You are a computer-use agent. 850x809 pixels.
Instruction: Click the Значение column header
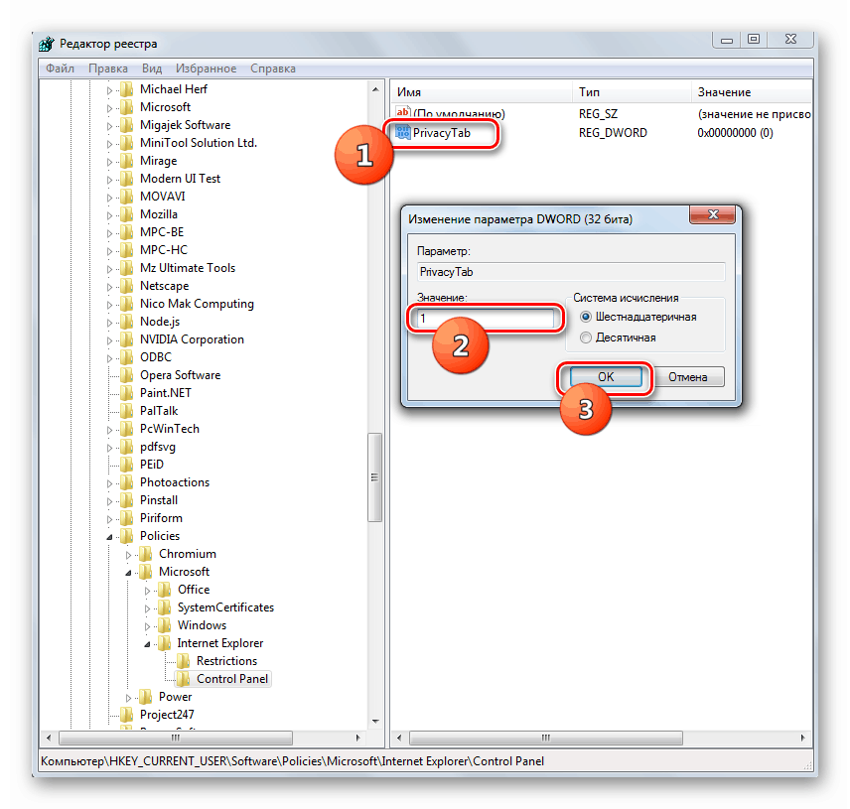point(752,92)
